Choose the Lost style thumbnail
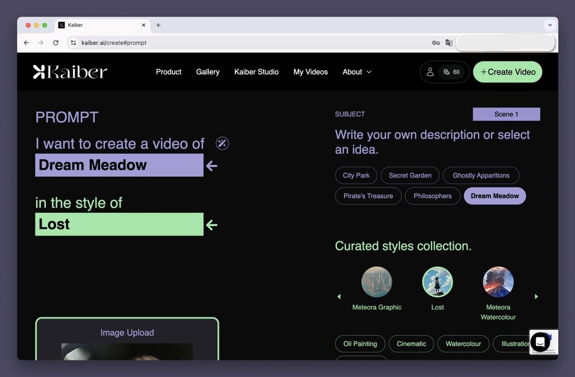 tap(437, 282)
